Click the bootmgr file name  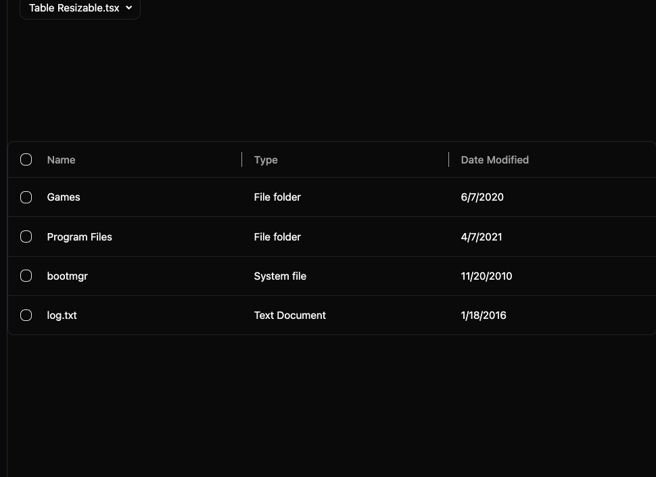pos(68,276)
